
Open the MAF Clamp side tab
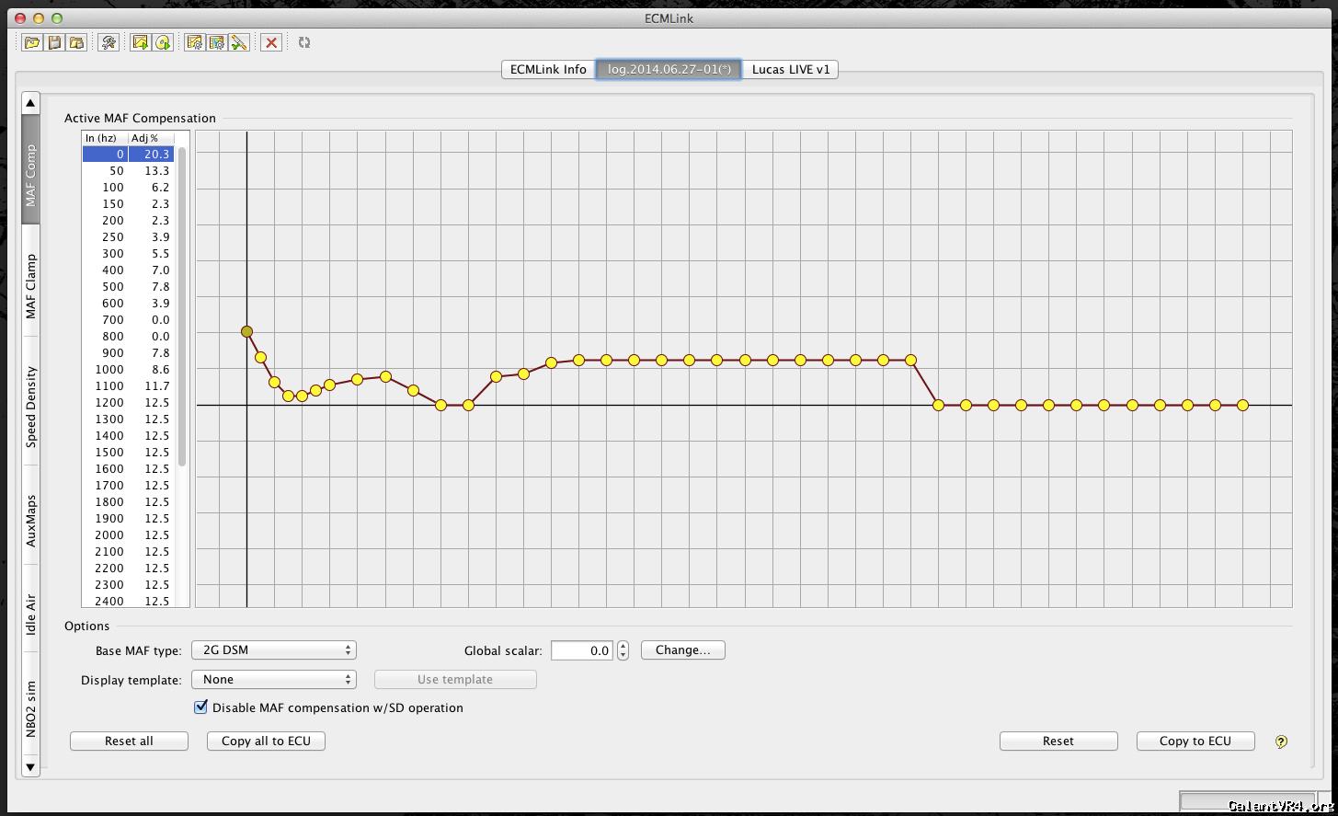pyautogui.click(x=31, y=286)
